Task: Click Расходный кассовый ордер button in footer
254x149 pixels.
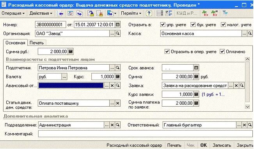Action: pos(134,145)
